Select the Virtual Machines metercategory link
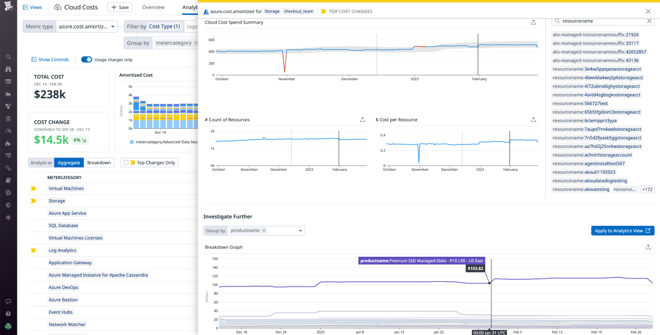This screenshot has width=660, height=335. (x=66, y=188)
